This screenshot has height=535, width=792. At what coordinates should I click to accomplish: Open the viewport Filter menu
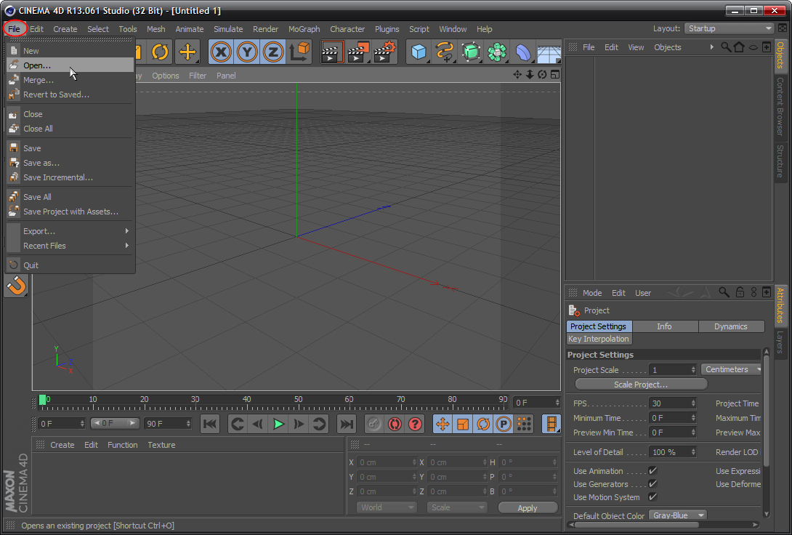coord(198,76)
